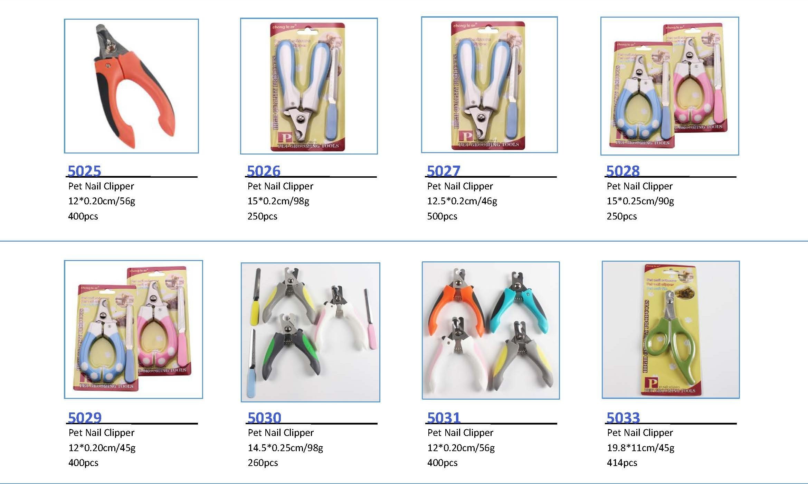Select the 500pcs quantity under 5027
This screenshot has width=808, height=484.
click(x=442, y=216)
